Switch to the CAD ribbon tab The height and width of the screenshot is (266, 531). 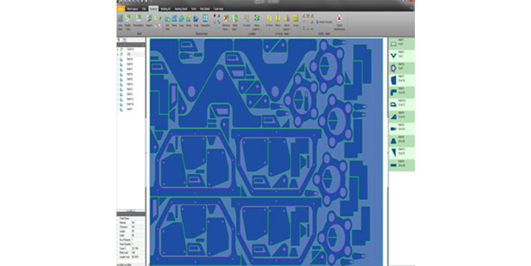[x=144, y=9]
